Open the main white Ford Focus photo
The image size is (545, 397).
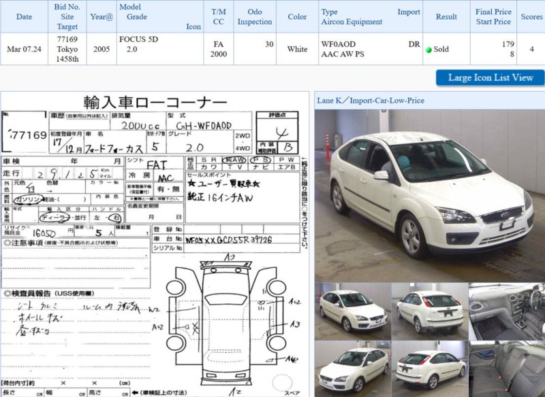tap(429, 196)
